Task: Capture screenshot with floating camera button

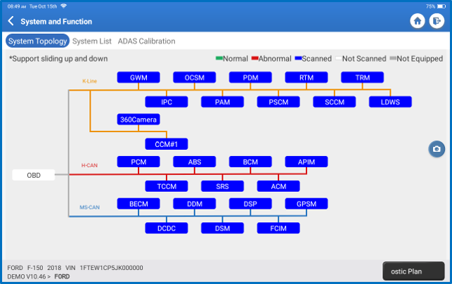Action: click(437, 149)
